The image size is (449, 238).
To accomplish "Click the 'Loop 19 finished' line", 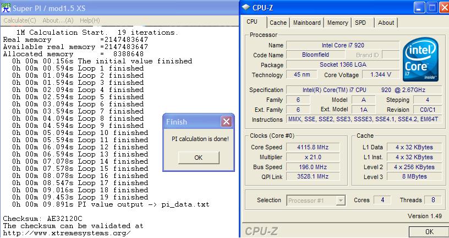I will pyautogui.click(x=80, y=197).
